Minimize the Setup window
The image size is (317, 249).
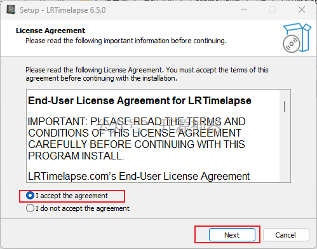tap(244, 10)
